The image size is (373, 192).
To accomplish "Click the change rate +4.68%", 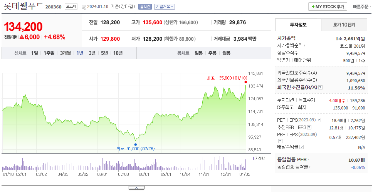I will [55, 37].
